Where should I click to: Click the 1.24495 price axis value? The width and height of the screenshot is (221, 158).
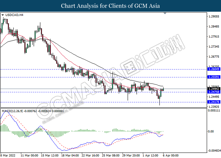click(x=214, y=97)
